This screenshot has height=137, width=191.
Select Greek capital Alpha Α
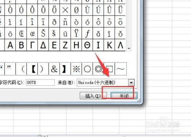coord(10,45)
